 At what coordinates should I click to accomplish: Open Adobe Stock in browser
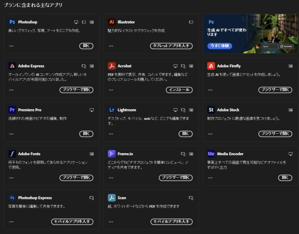pyautogui.click(x=276, y=134)
